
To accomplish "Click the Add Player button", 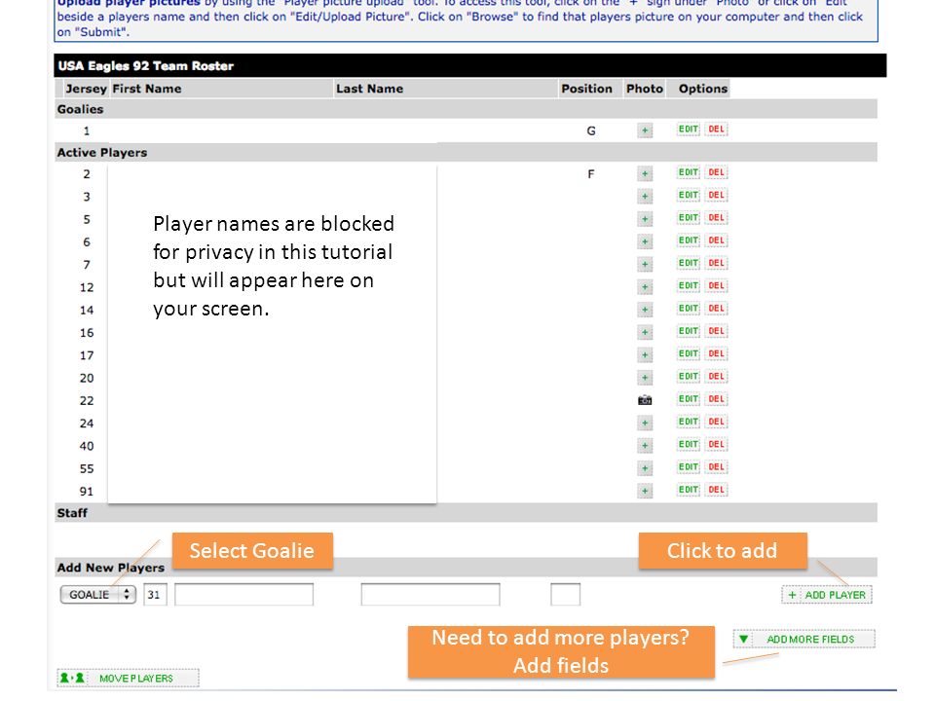I will point(827,595).
